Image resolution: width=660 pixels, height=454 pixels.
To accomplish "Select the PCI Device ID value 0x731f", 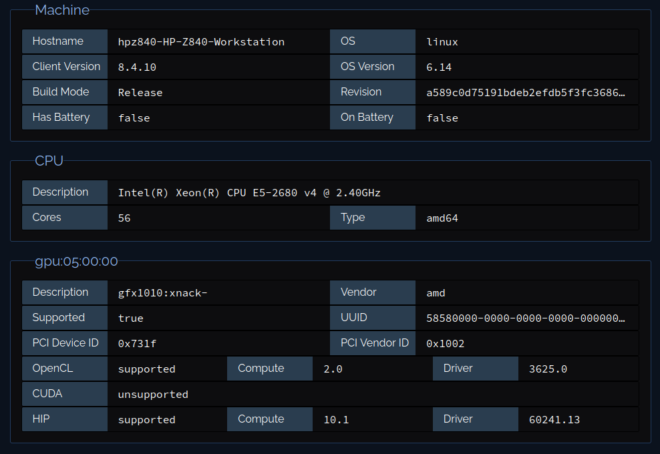I will click(137, 344).
